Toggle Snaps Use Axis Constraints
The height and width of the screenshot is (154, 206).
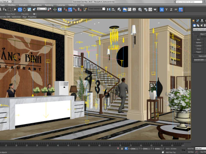pos(181,9)
